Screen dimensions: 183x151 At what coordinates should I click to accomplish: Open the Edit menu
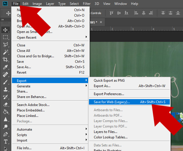[25, 4]
